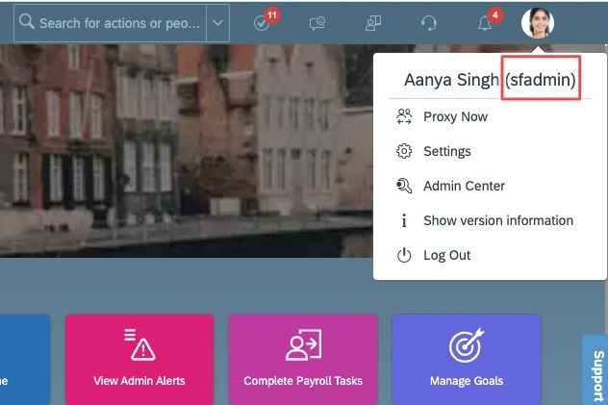Click the target icon on Manage Goals

(x=467, y=345)
